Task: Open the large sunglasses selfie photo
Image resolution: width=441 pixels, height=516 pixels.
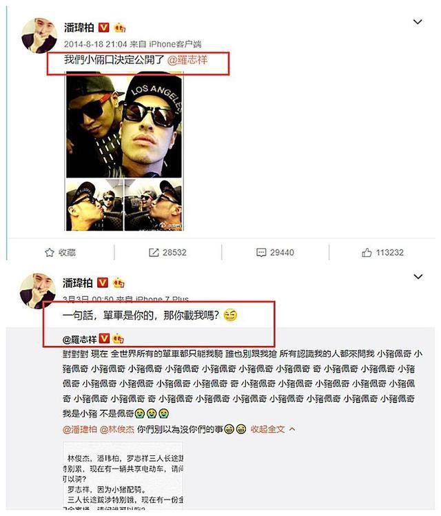Action: click(x=124, y=125)
